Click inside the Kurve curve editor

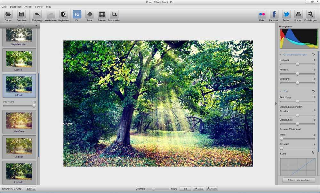298,167
